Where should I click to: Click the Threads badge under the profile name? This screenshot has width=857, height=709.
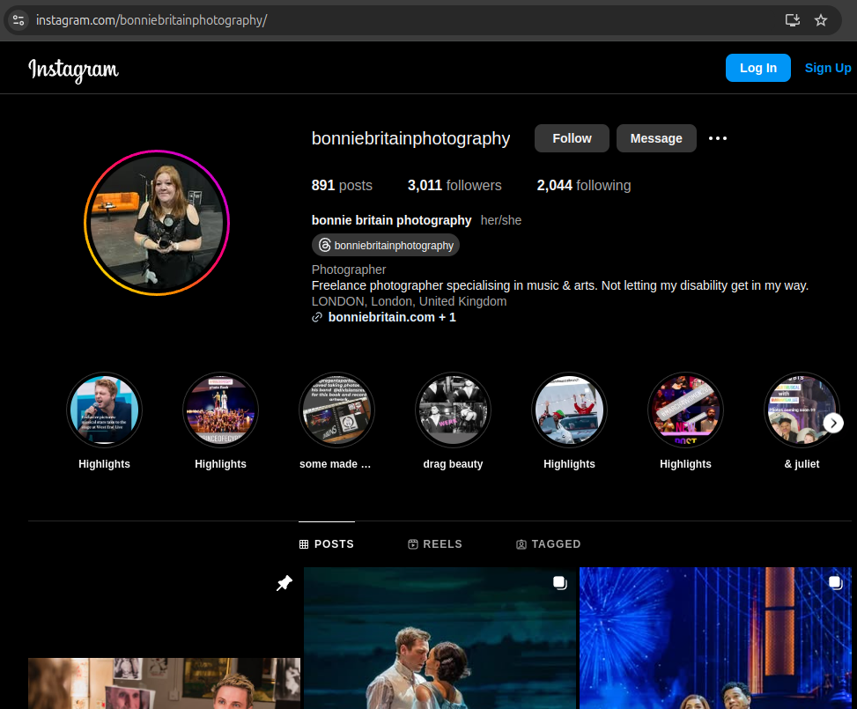[385, 245]
